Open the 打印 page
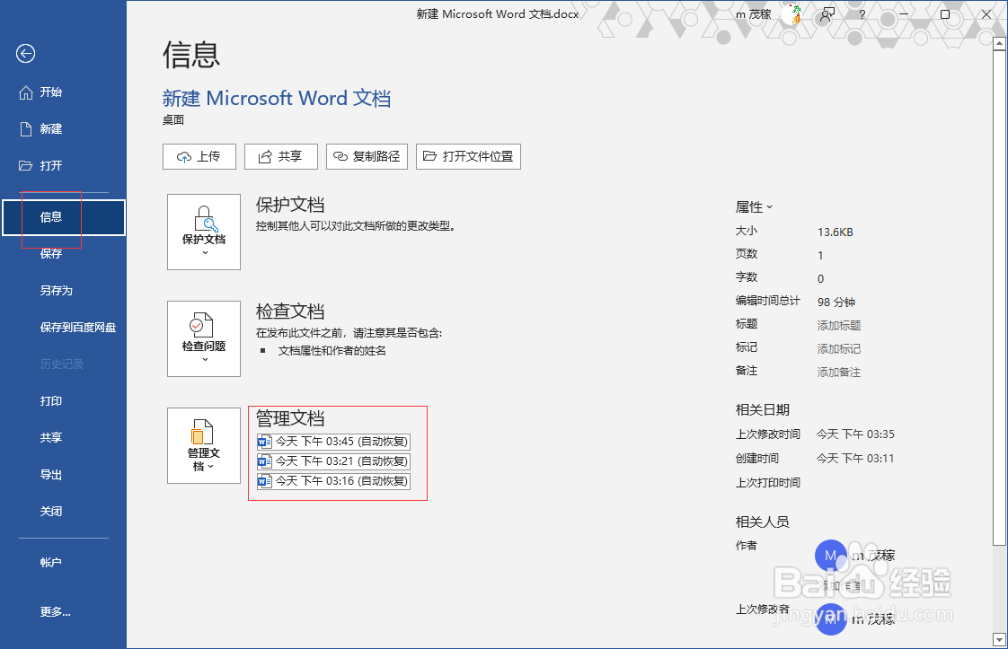1008x649 pixels. 63,401
